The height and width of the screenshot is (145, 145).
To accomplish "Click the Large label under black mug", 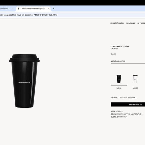I will (119, 88).
